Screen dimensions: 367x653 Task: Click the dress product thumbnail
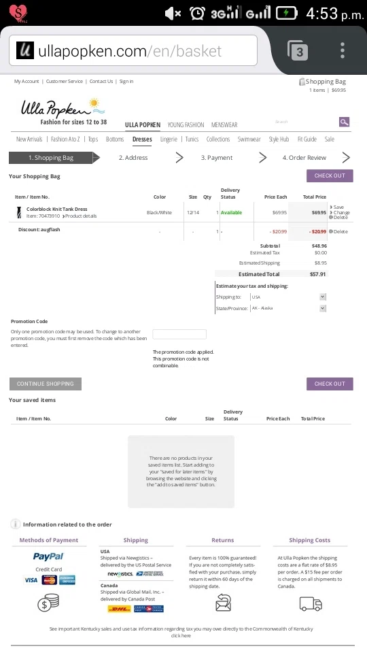(x=19, y=212)
